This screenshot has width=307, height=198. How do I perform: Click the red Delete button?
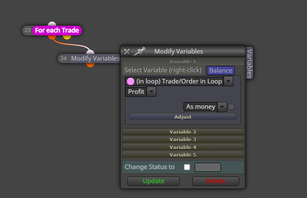[215, 181]
